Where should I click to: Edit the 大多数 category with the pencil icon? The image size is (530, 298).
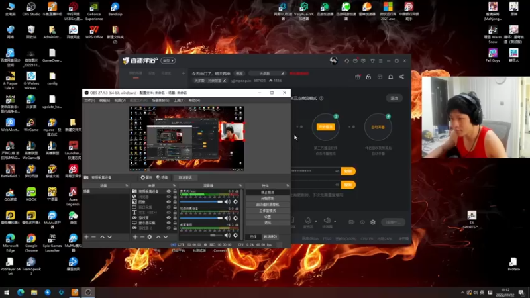(x=283, y=74)
